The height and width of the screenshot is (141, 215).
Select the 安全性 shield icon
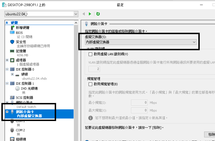click(12, 42)
